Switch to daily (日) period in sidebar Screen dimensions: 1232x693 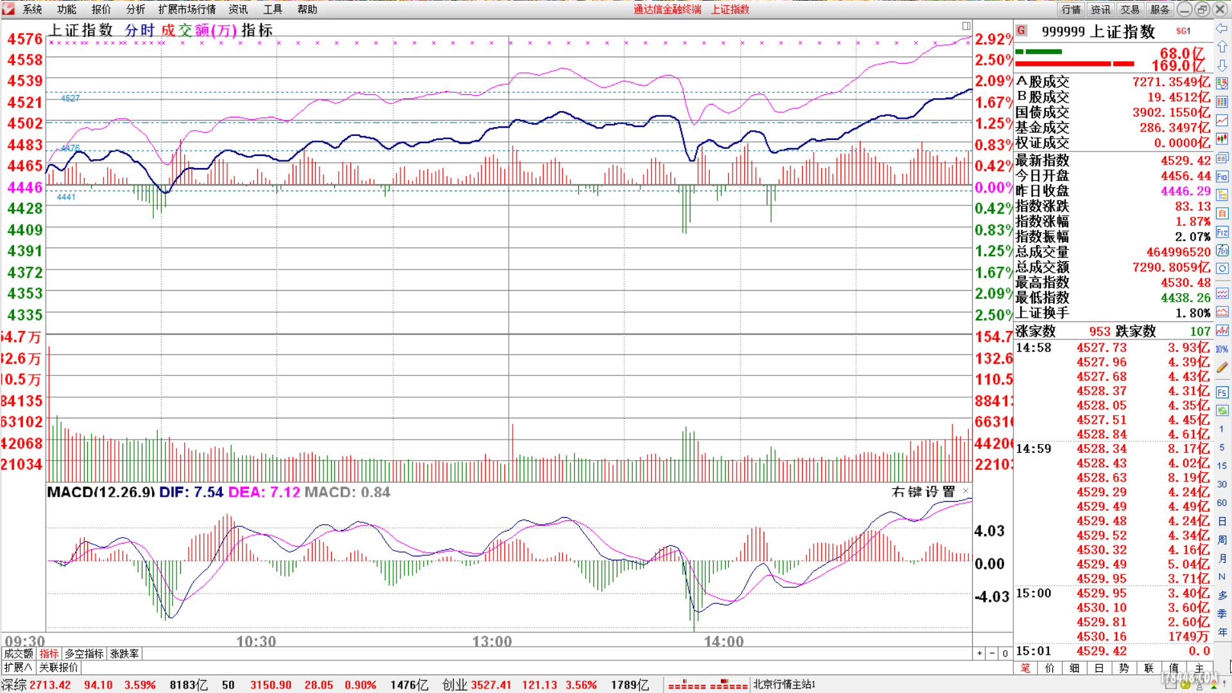click(x=1222, y=522)
